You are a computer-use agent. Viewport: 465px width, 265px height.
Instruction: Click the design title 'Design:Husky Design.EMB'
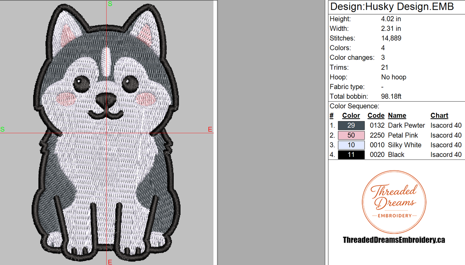click(392, 6)
